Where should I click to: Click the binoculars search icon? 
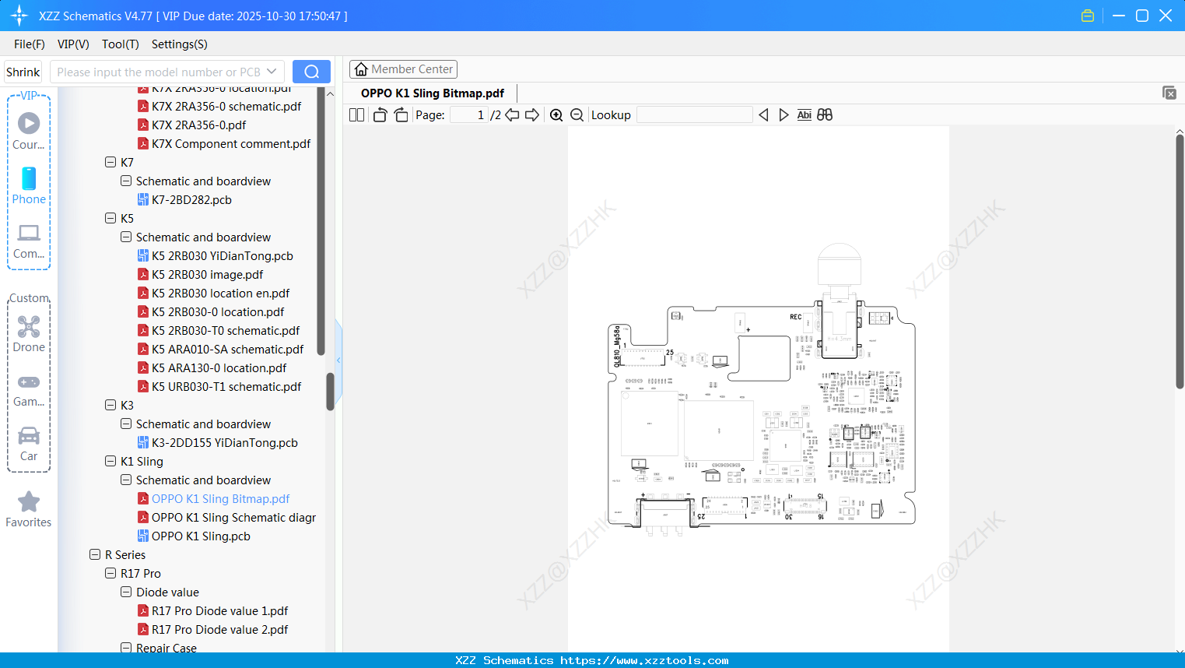point(825,115)
